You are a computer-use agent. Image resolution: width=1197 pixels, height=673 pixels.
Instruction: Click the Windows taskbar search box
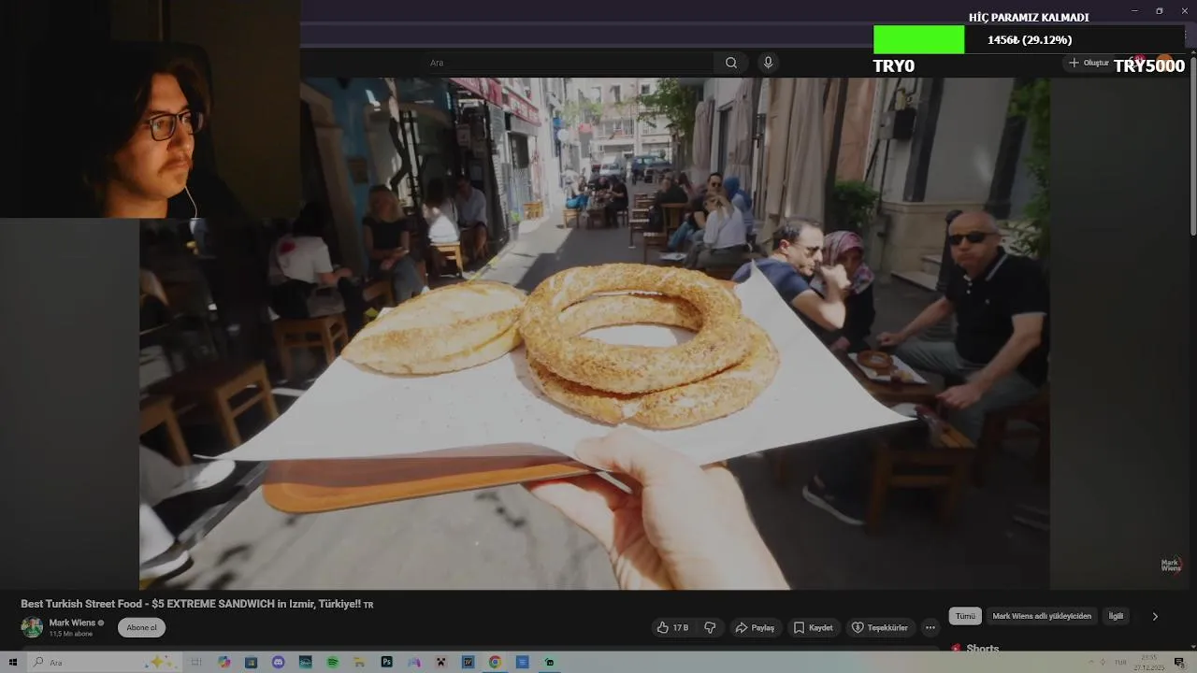tap(103, 663)
